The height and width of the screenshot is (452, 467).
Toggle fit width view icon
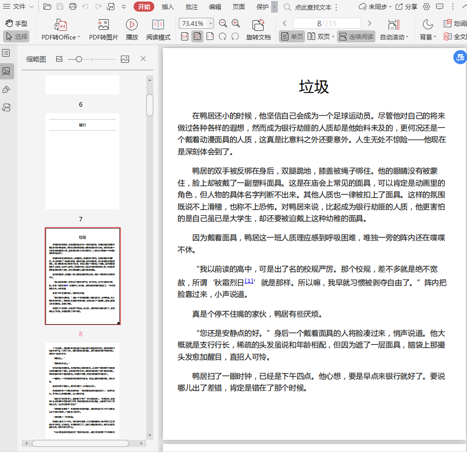point(210,36)
